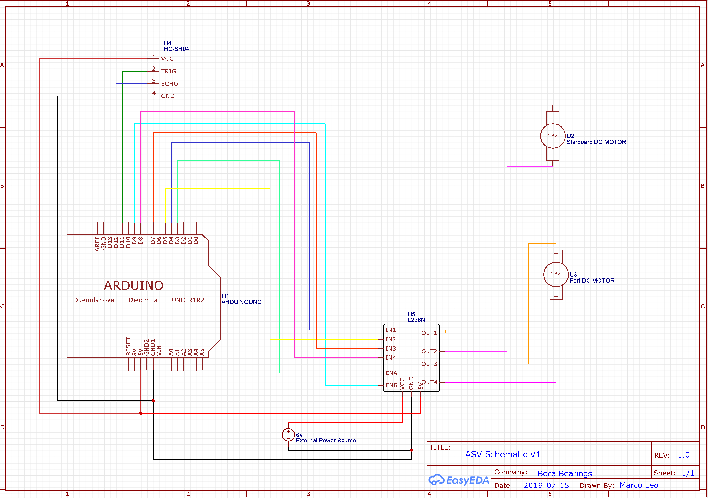The height and width of the screenshot is (498, 708).
Task: Click the Port DC motor symbol
Action: click(555, 274)
